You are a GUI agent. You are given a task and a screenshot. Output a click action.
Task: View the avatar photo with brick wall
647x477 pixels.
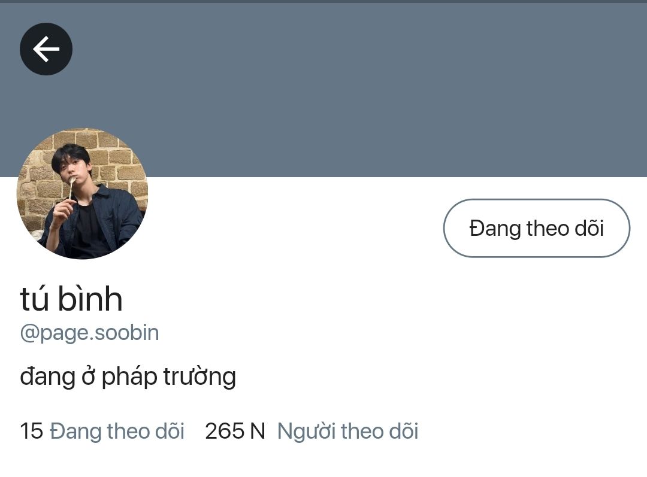click(x=82, y=193)
